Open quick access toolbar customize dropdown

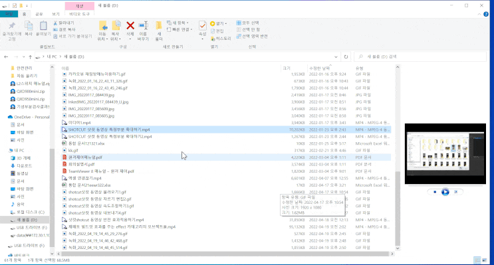pyautogui.click(x=27, y=6)
